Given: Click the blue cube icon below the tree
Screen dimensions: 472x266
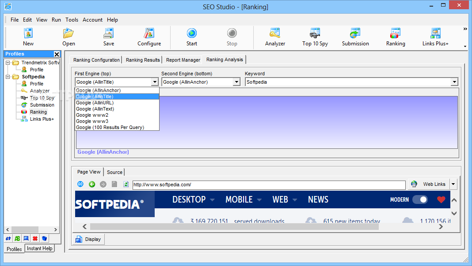Looking at the screenshot, I should coord(44,238).
